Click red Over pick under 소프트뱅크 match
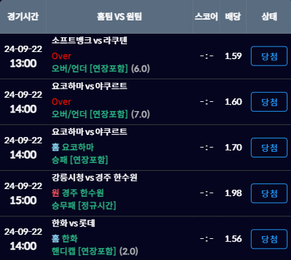 click(61, 56)
